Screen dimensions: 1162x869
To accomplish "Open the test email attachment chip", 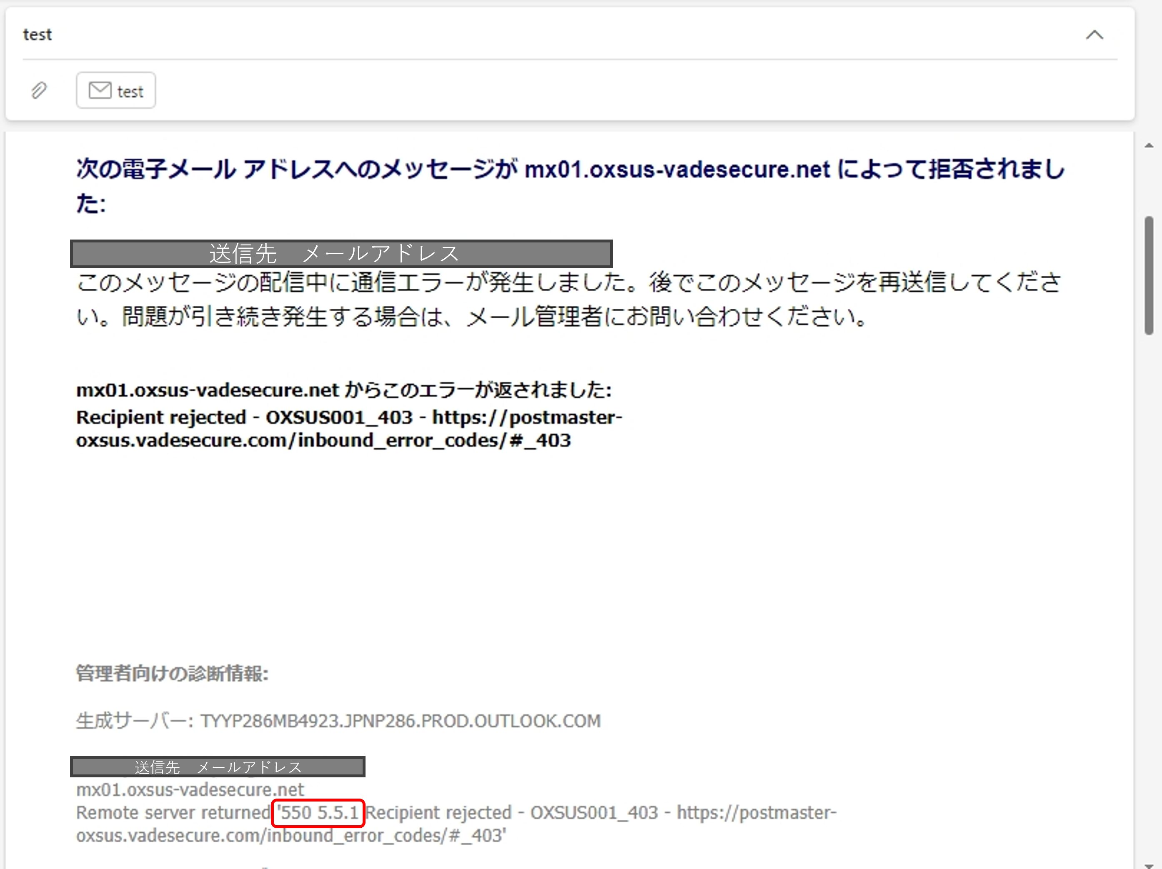I will pos(116,91).
